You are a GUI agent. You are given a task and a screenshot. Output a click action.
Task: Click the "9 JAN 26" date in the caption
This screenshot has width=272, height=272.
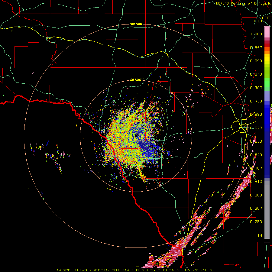(x=187, y=270)
